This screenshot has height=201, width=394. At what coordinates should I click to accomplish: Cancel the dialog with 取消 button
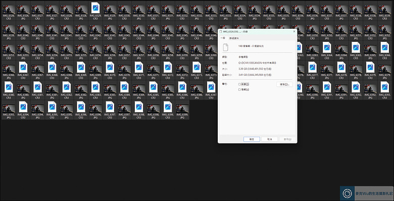click(270, 139)
